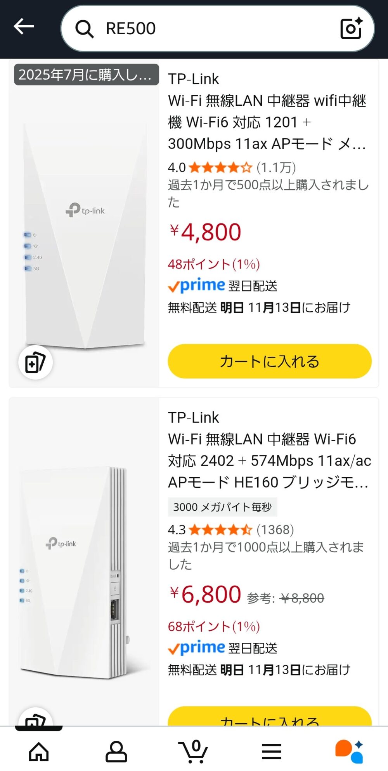Open the shopping cart icon
Image resolution: width=388 pixels, height=771 pixels.
pyautogui.click(x=193, y=751)
